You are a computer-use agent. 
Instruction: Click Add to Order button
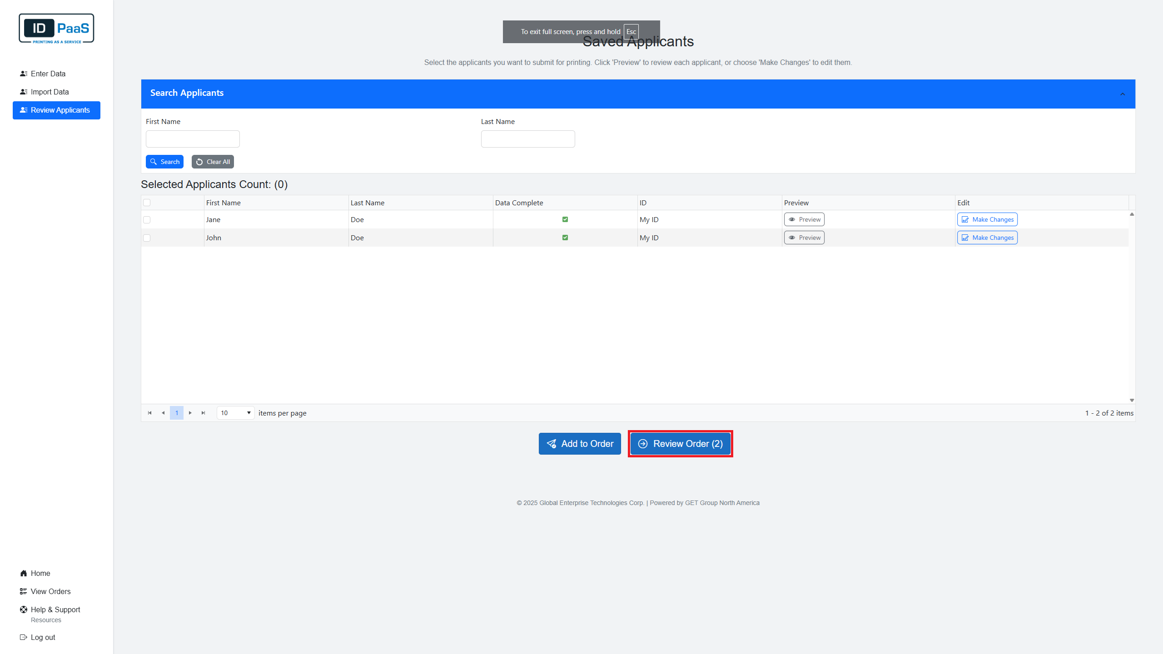pyautogui.click(x=580, y=444)
